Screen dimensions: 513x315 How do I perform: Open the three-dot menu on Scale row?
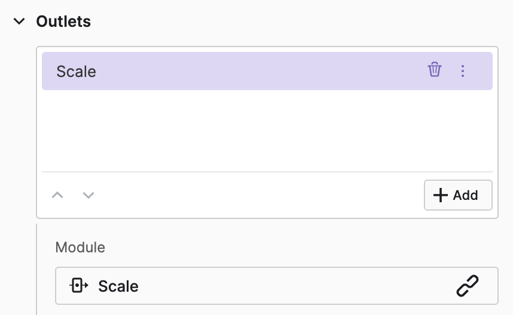coord(462,71)
